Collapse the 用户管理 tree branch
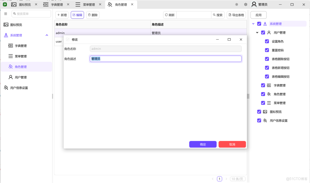The image size is (310, 183). pos(257,32)
